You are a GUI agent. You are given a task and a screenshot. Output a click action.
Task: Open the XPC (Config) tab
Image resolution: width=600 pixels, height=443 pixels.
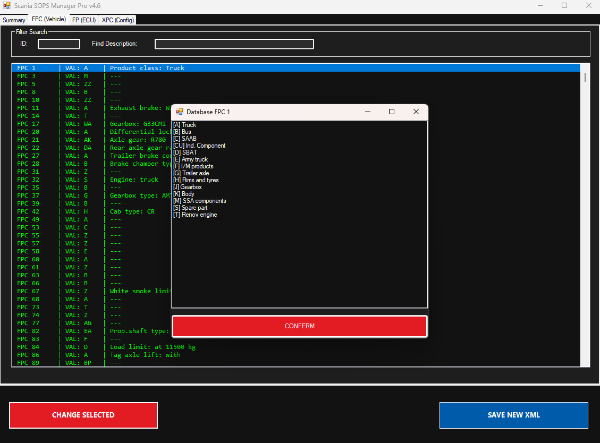[x=118, y=20]
